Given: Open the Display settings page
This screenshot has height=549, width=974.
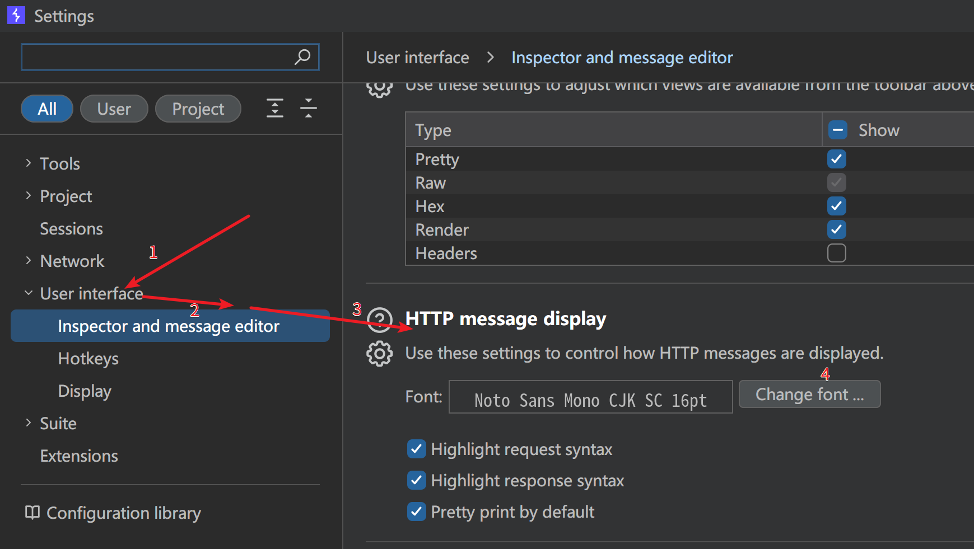Looking at the screenshot, I should pyautogui.click(x=85, y=391).
